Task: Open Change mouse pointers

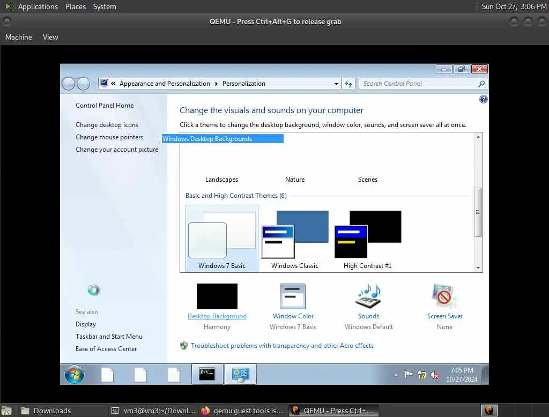Action: click(109, 137)
